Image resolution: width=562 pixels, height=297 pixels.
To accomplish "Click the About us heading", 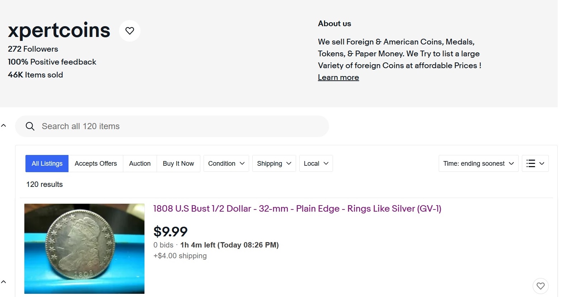I will [334, 24].
